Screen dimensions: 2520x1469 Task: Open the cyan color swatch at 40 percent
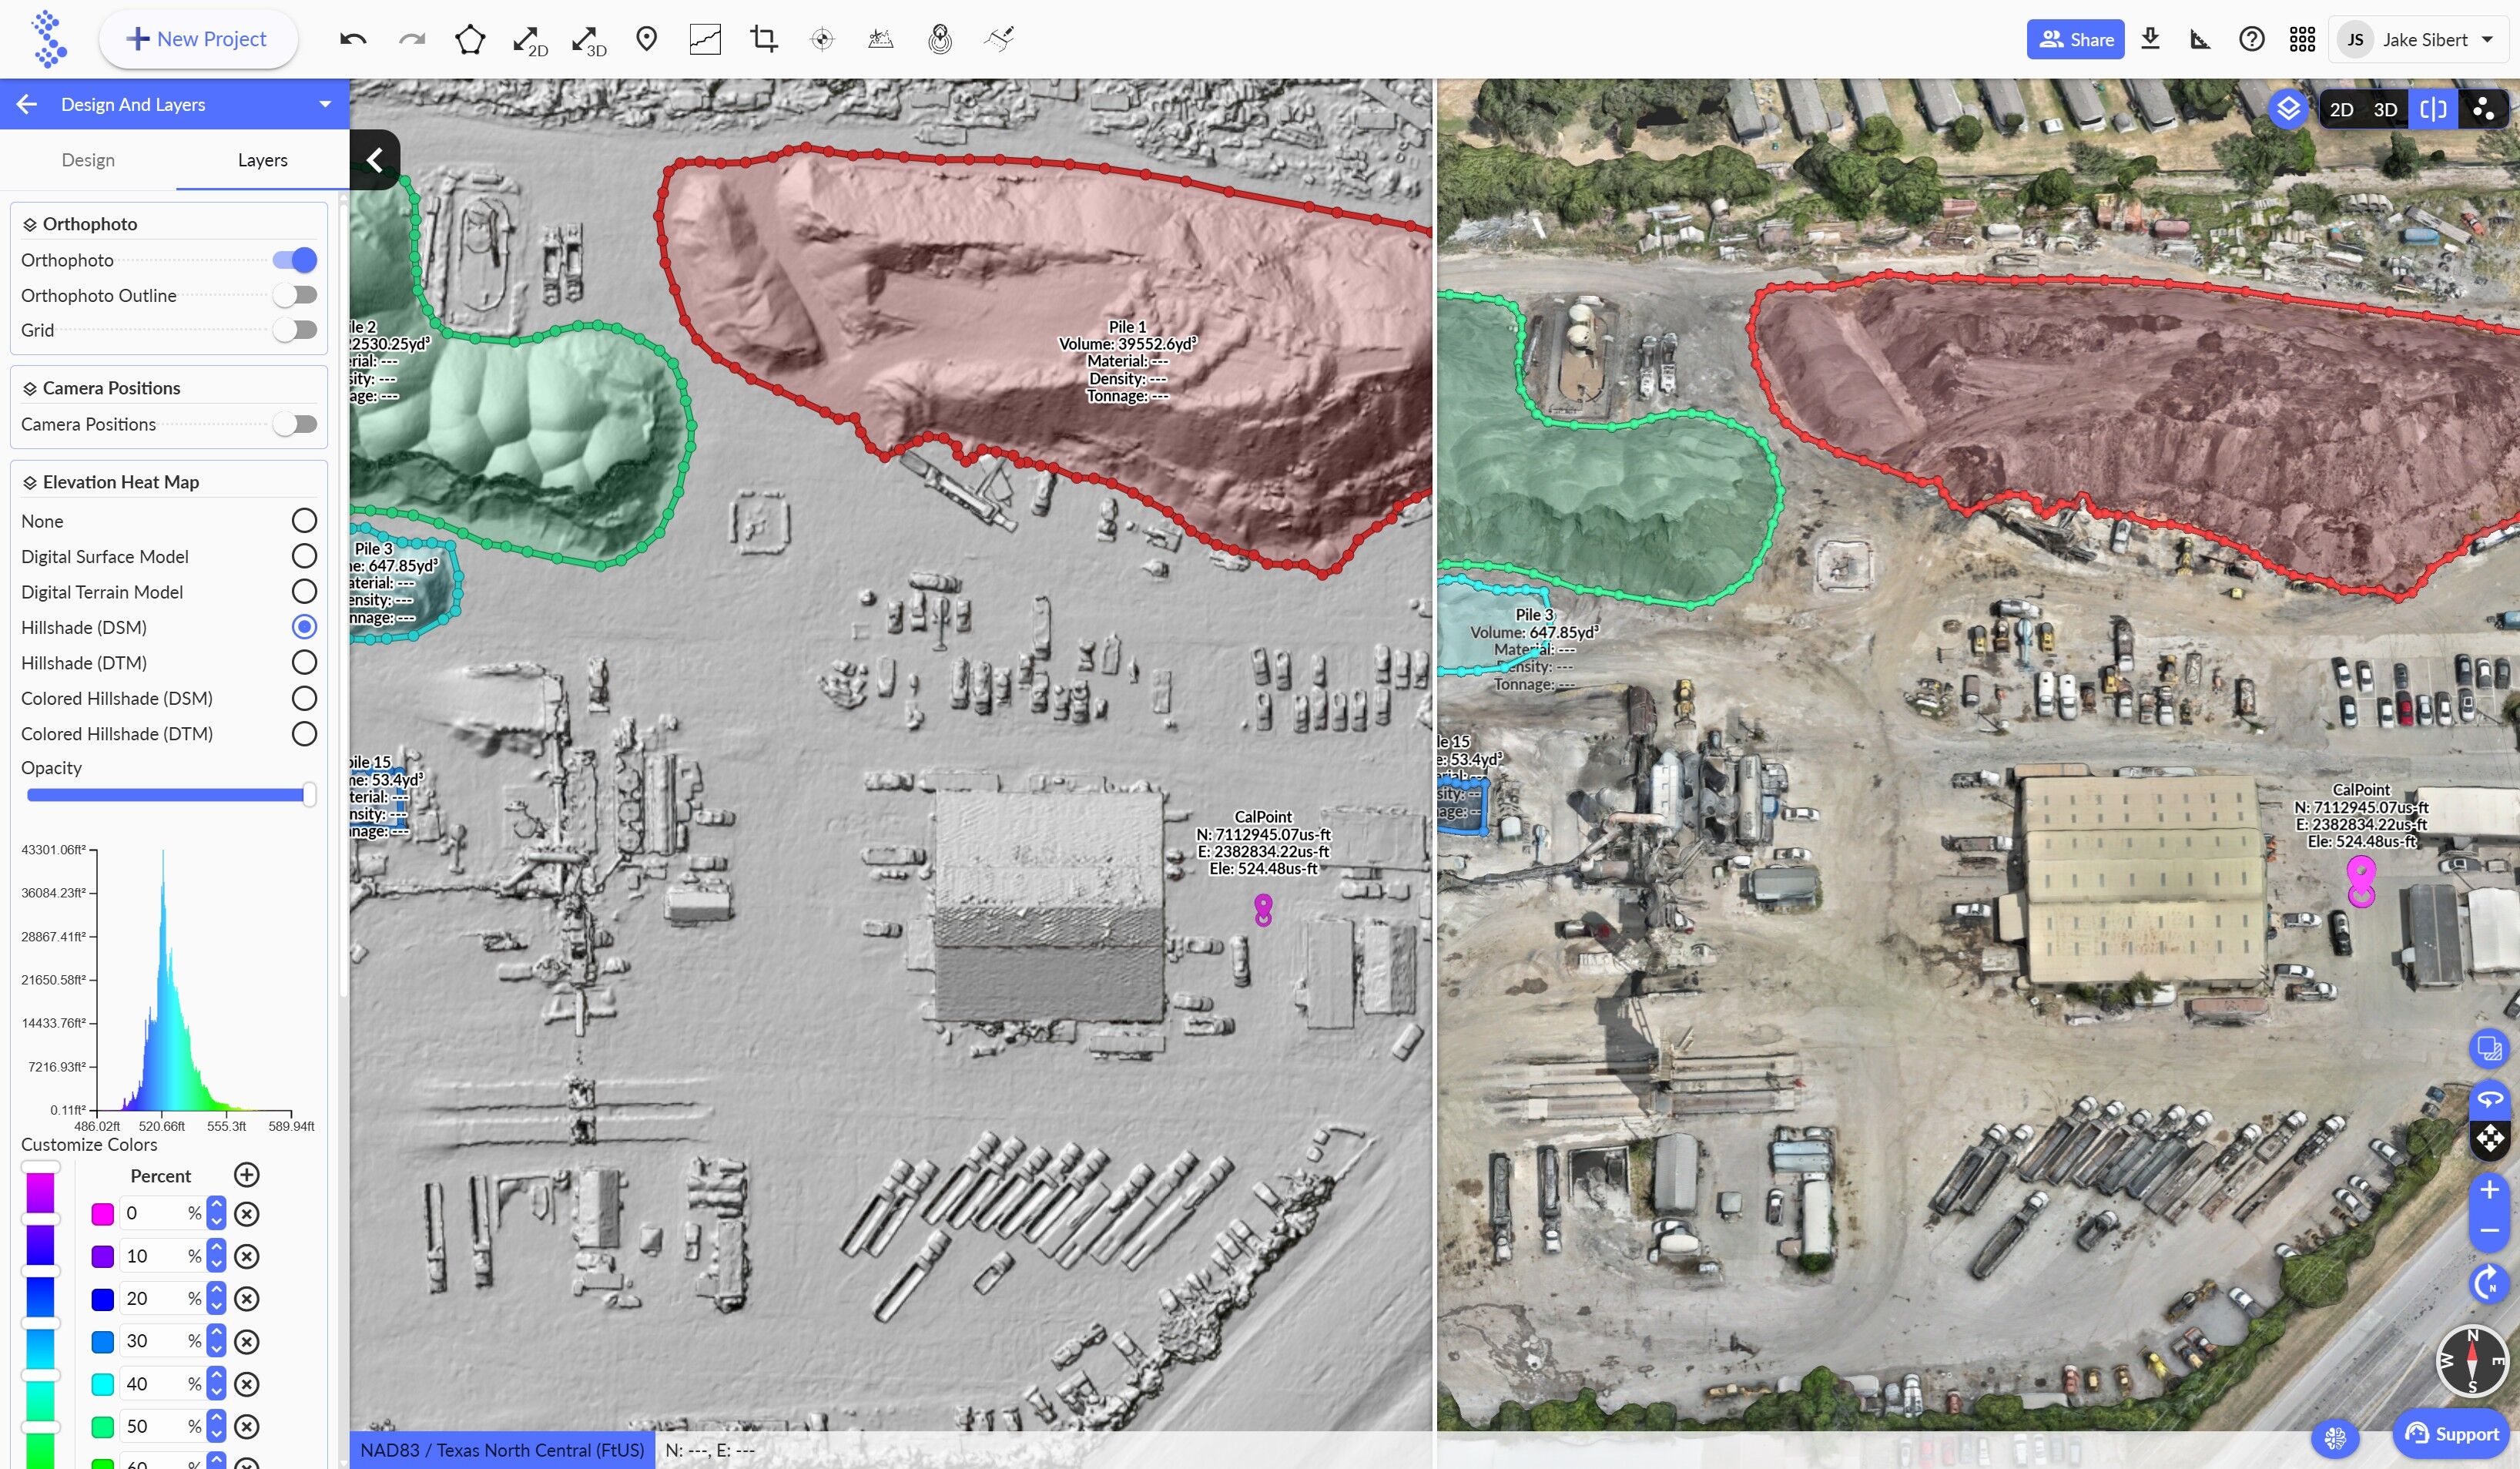pyautogui.click(x=102, y=1384)
